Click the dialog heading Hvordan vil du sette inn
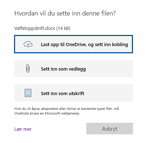 [x=65, y=13]
